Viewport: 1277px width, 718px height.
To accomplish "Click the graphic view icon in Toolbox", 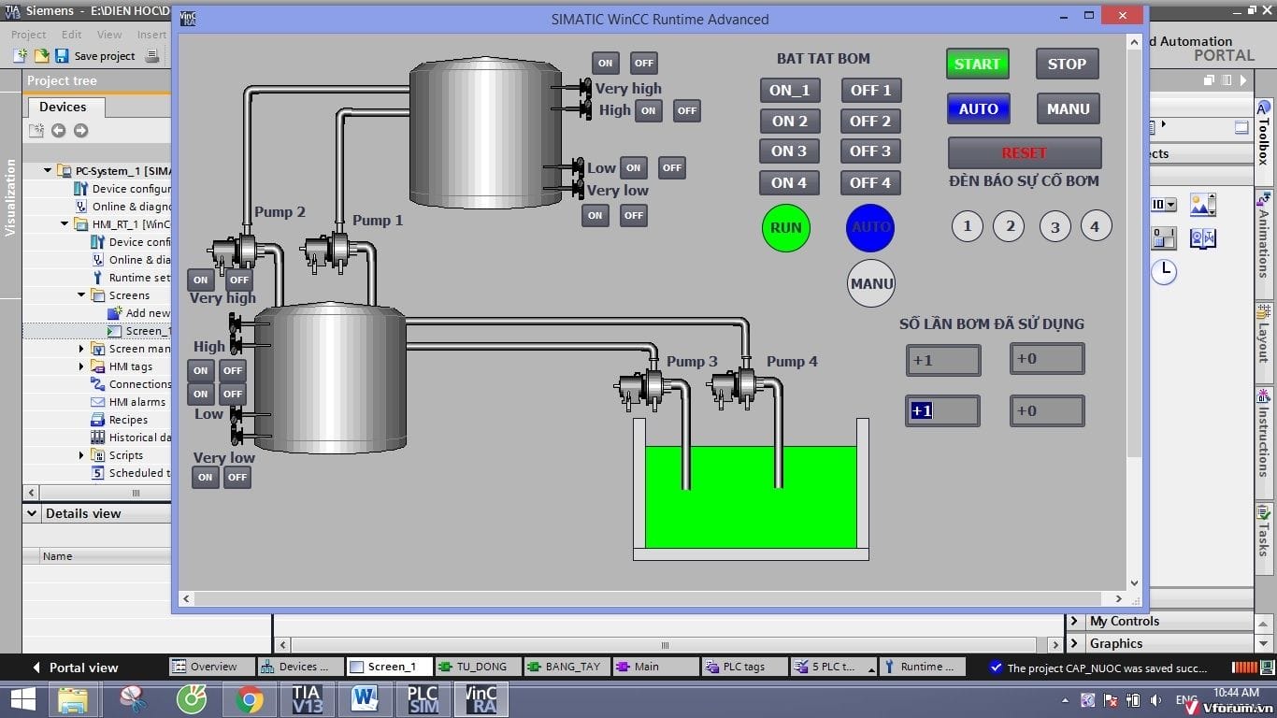I will (x=1202, y=205).
